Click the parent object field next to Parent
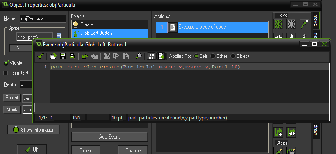The image size is (336, 154). coord(27,99)
